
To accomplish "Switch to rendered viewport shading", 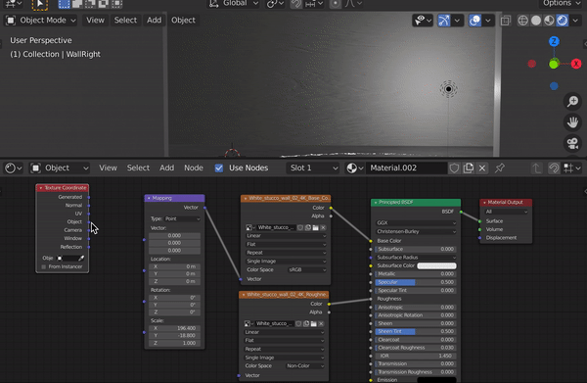I will coord(563,21).
